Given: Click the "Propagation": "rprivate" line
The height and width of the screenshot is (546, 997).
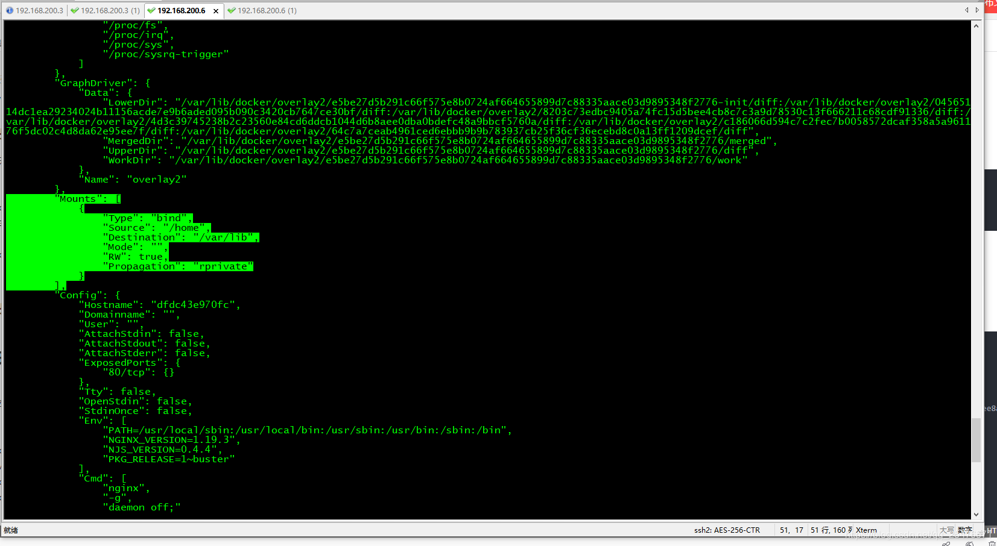Looking at the screenshot, I should 178,266.
